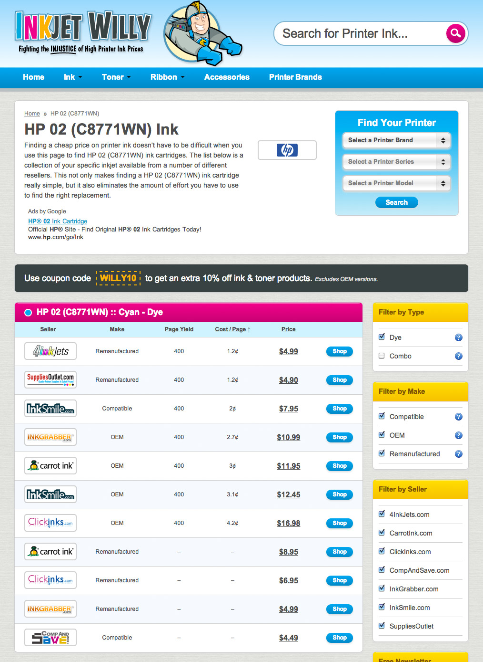The height and width of the screenshot is (662, 483).
Task: Click the Home breadcrumb link
Action: click(32, 114)
